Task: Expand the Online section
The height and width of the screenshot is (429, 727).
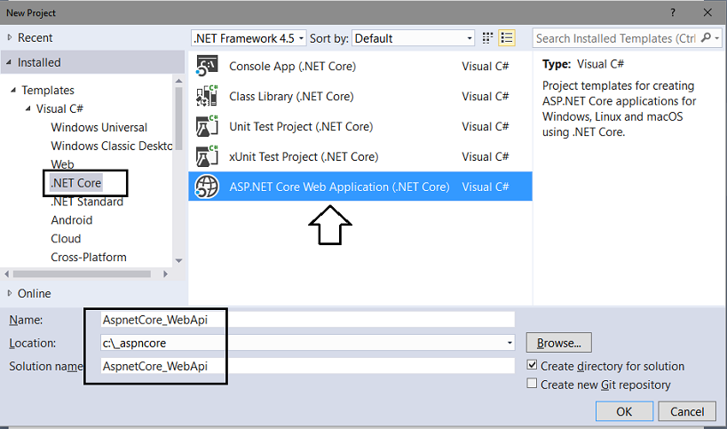Action: coord(9,293)
